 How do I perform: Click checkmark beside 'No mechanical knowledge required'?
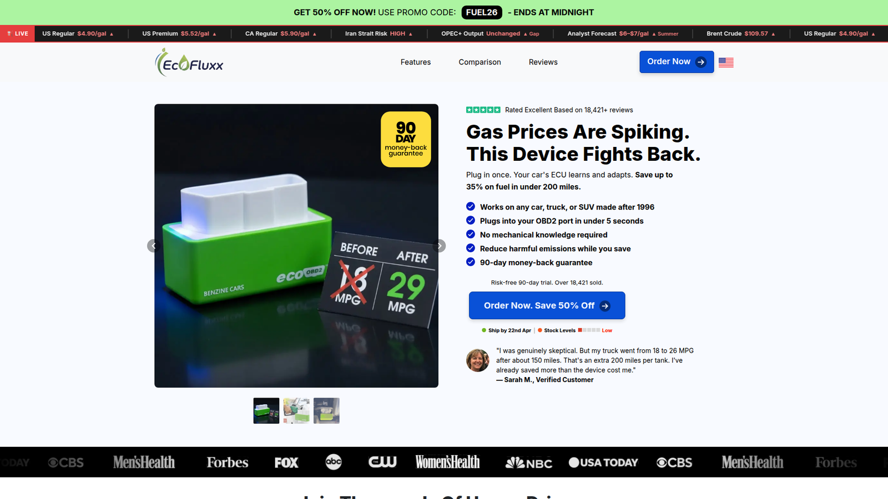coord(471,234)
